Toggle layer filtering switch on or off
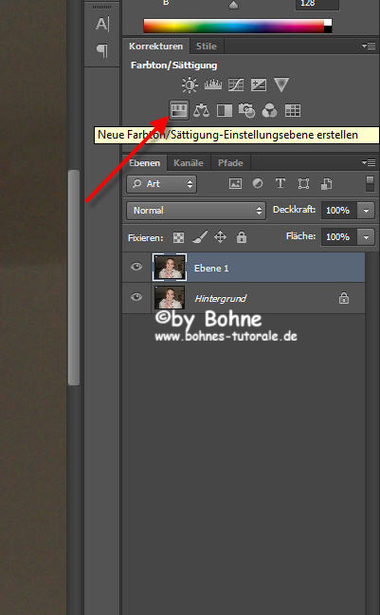 [x=370, y=183]
